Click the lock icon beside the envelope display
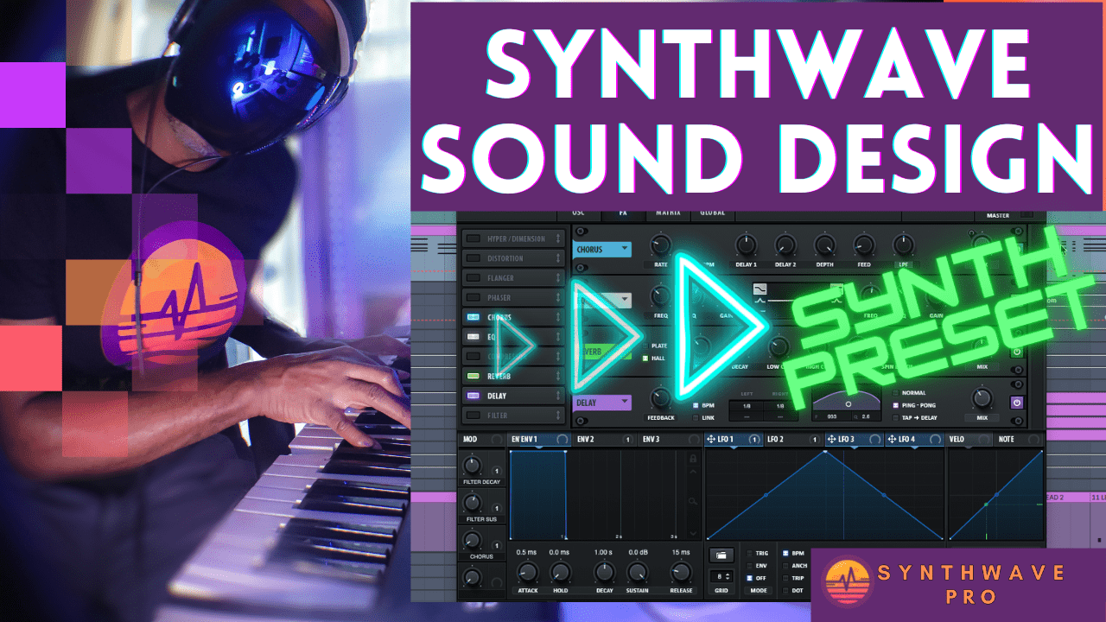The width and height of the screenshot is (1106, 622). (x=694, y=460)
